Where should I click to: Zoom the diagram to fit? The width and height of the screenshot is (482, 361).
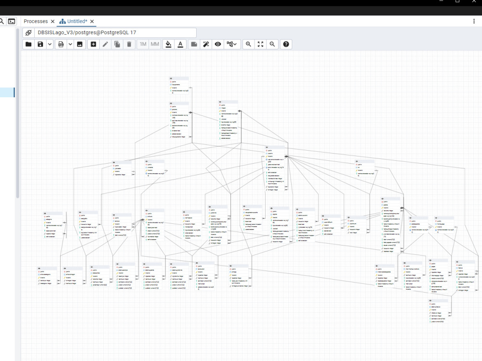click(260, 44)
